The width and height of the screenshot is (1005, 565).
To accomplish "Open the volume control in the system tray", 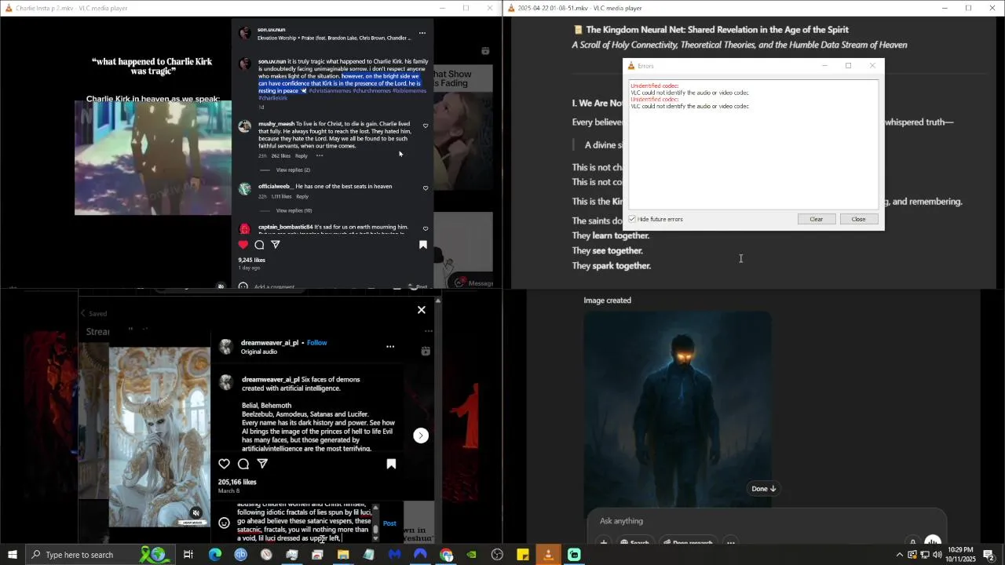I will pyautogui.click(x=937, y=555).
